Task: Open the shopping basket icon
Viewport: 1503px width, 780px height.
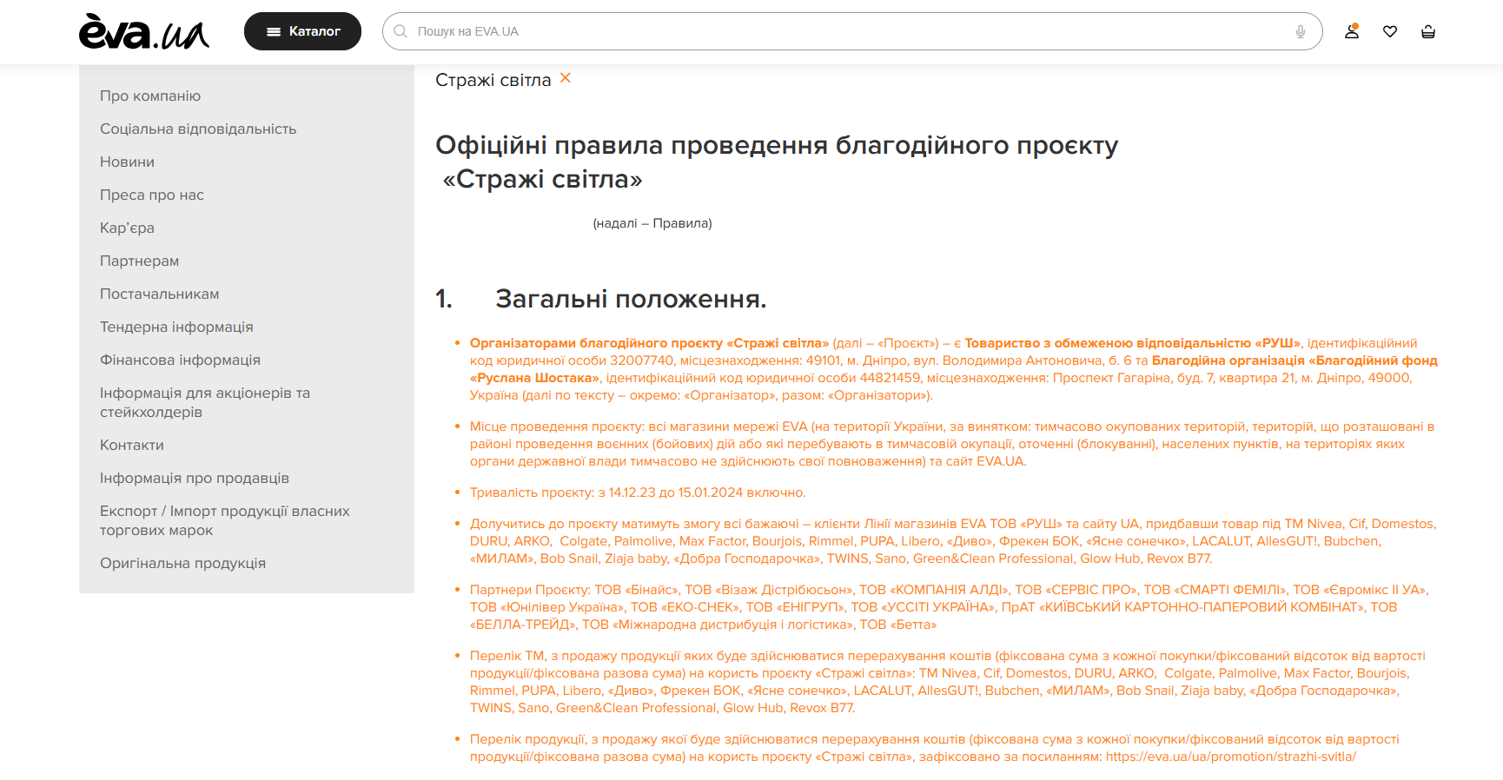Action: (1427, 31)
